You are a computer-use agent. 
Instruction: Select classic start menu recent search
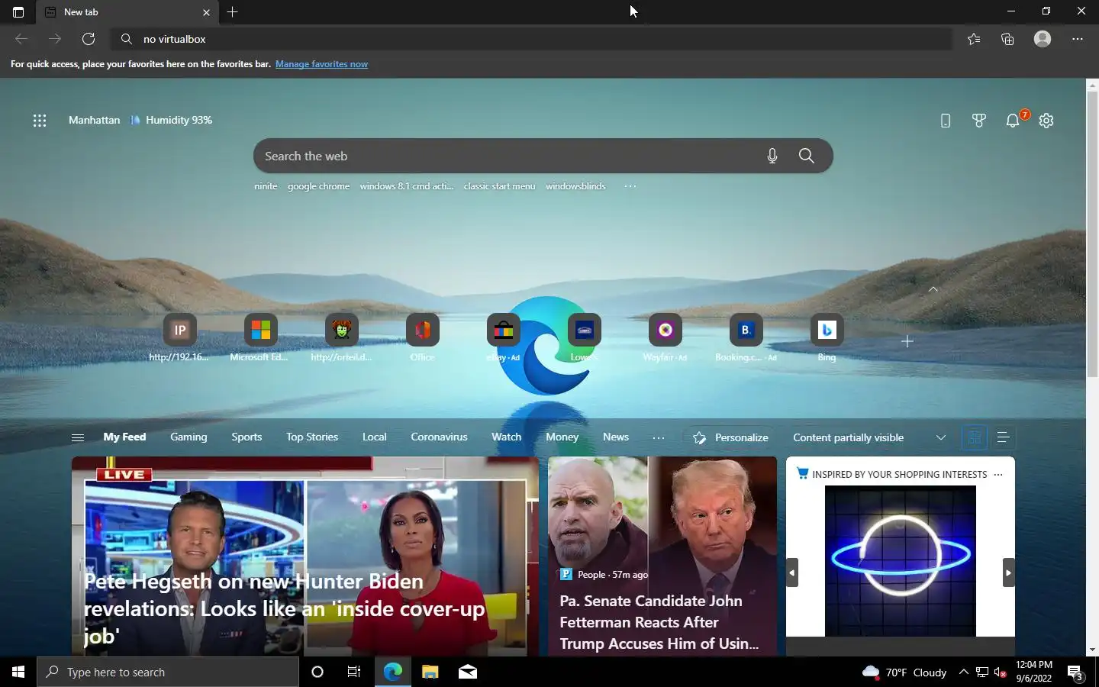499,186
